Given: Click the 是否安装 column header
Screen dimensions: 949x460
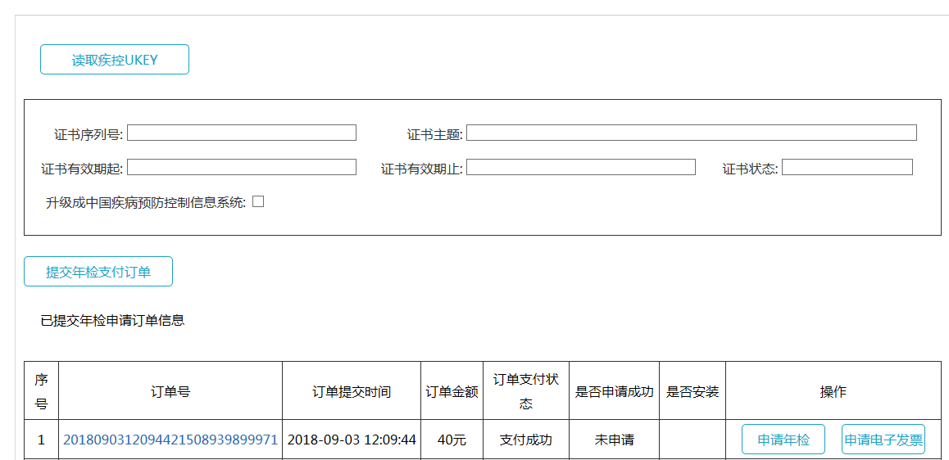Looking at the screenshot, I should 692,391.
